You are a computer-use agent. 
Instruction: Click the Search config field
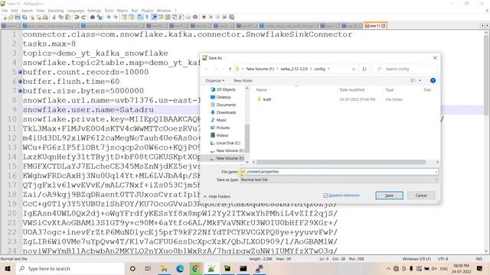(405, 69)
